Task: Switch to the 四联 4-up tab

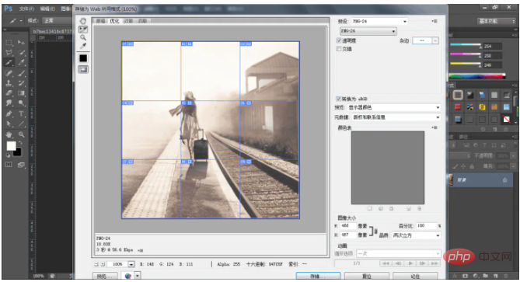Action: [142, 21]
